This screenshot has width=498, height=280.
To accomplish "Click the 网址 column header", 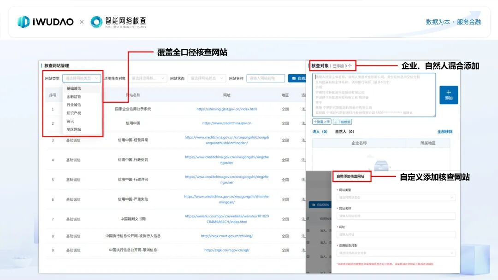I will (227, 95).
